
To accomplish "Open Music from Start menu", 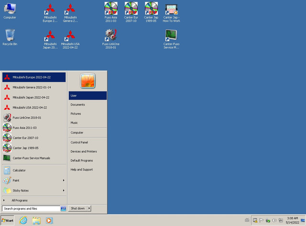I will 87,123.
